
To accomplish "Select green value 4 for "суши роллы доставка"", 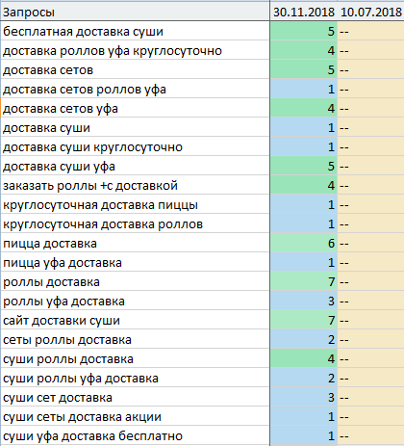I will point(304,358).
